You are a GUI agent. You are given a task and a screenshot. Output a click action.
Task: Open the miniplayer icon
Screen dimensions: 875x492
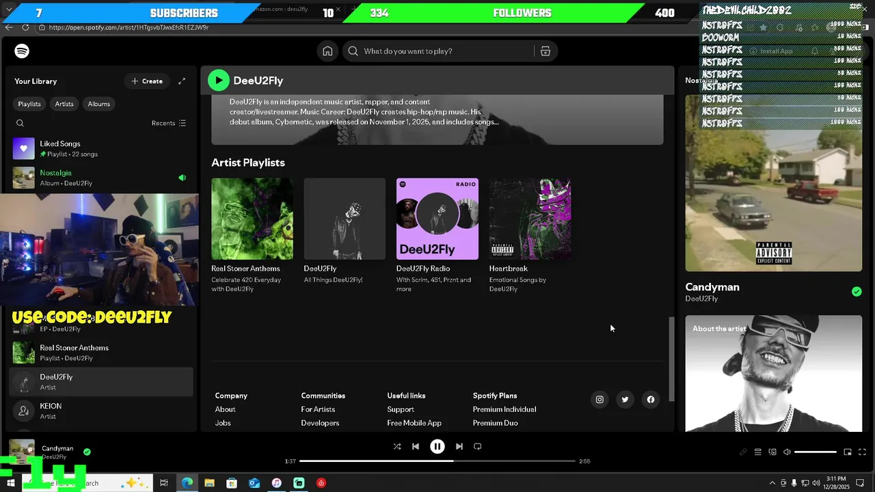[x=848, y=452]
